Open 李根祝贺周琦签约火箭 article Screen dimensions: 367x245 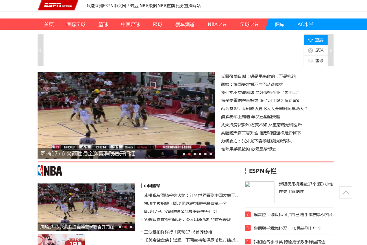pyautogui.click(x=191, y=195)
